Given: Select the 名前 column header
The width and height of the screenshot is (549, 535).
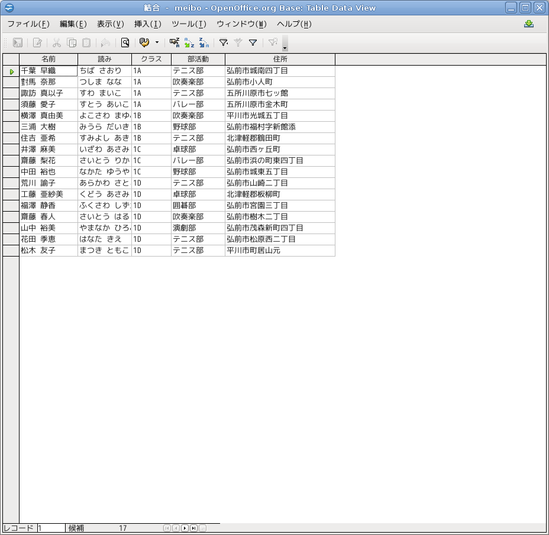Looking at the screenshot, I should (49, 59).
